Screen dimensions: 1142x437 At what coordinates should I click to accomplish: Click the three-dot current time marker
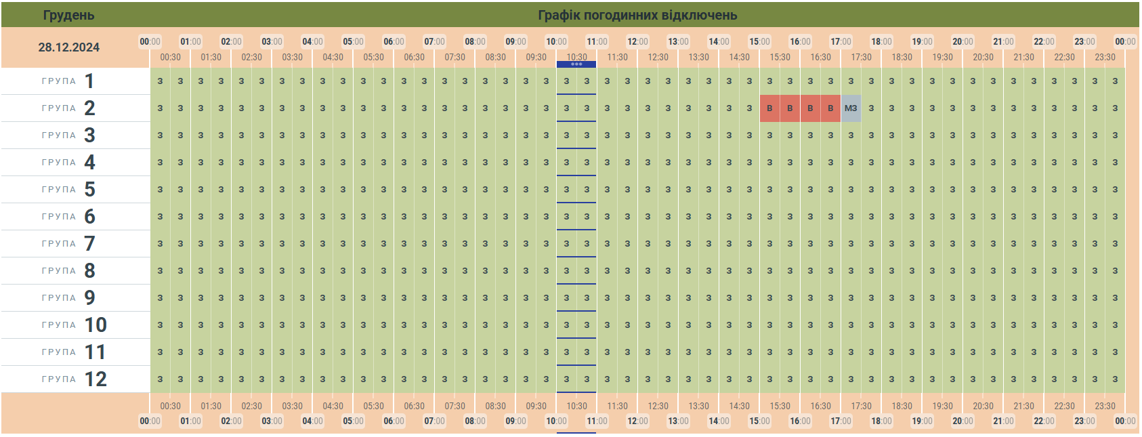point(576,64)
